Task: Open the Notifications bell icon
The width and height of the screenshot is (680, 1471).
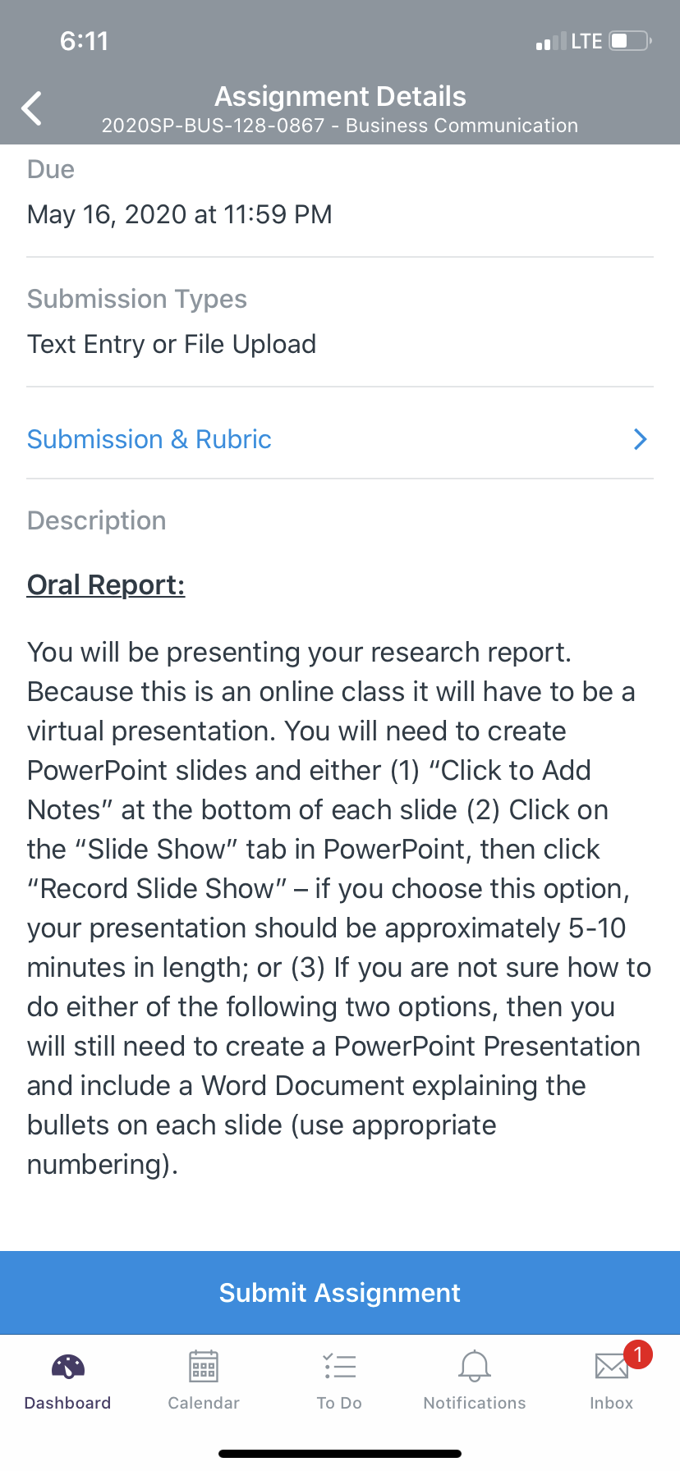Action: [475, 1367]
